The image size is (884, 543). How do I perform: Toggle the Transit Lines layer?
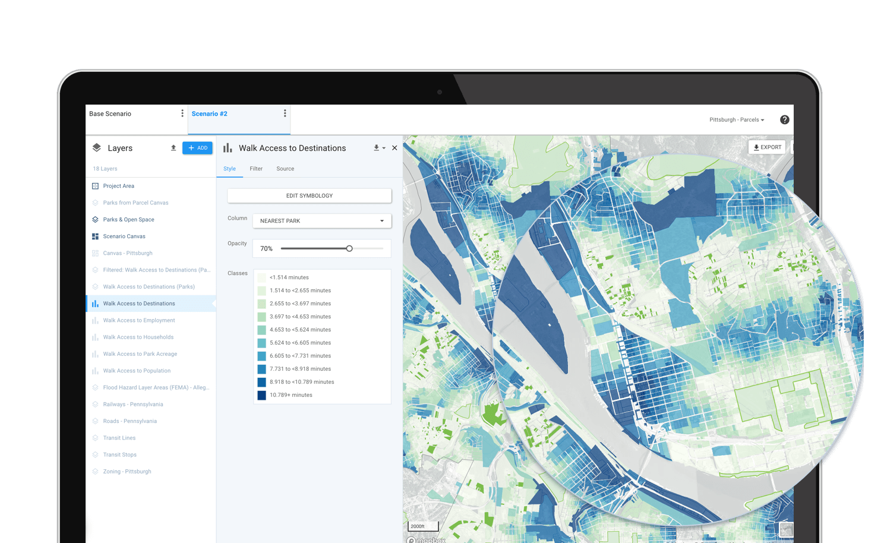click(x=96, y=438)
